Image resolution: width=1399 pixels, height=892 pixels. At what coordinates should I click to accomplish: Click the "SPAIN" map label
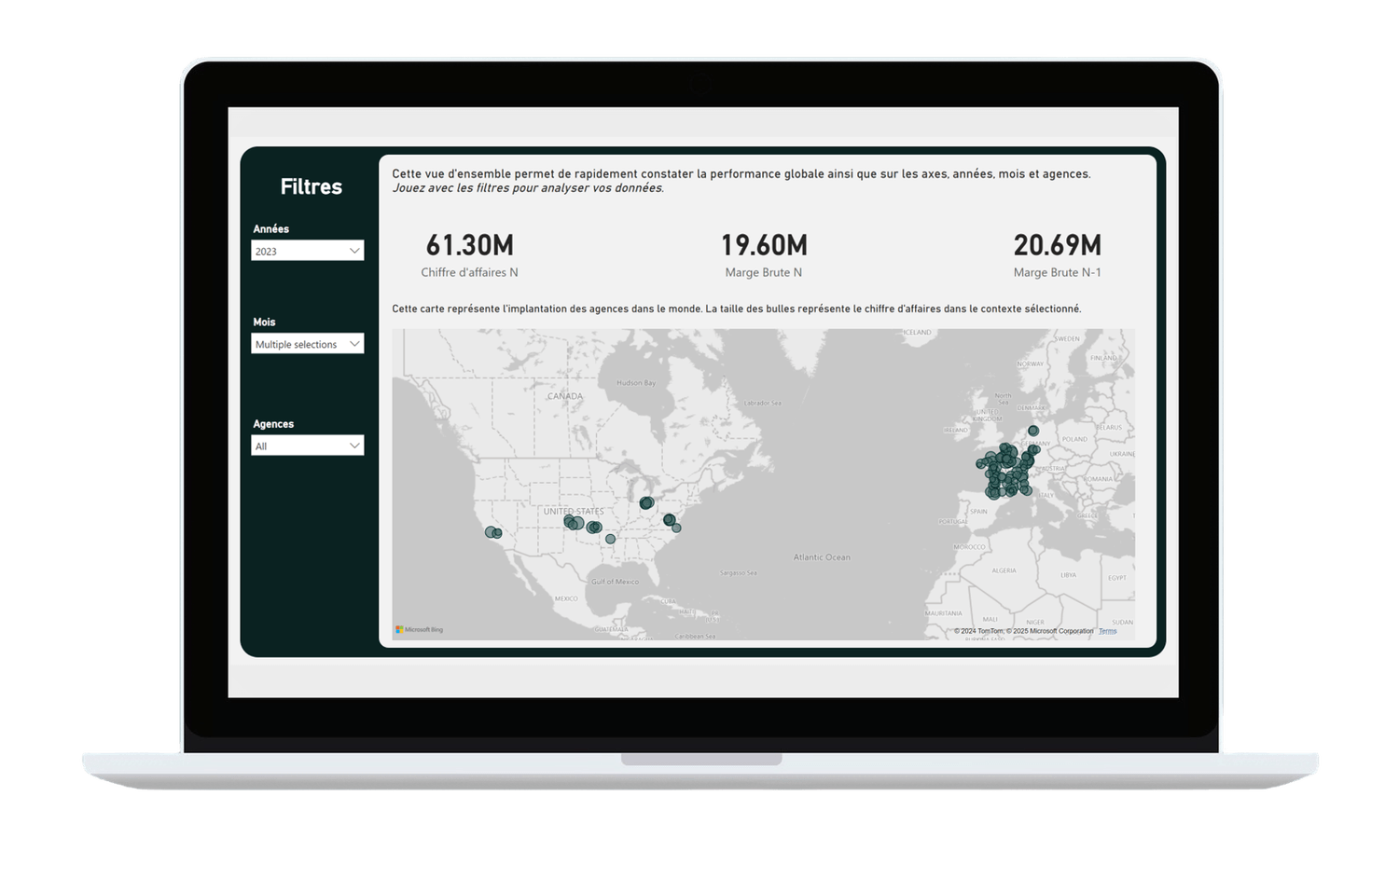point(978,512)
